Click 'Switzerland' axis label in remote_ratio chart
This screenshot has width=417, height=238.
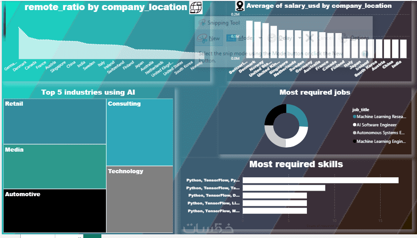tap(115, 68)
